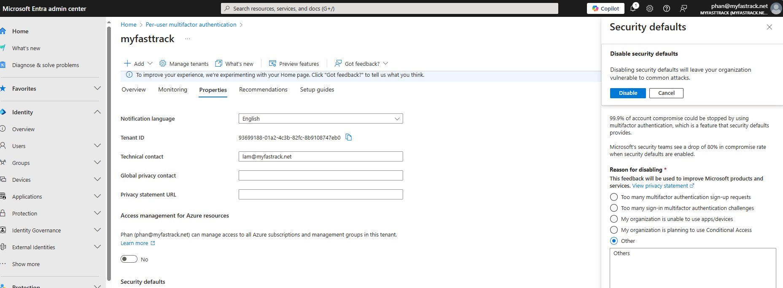Switch to the Overview tab

pyautogui.click(x=134, y=89)
